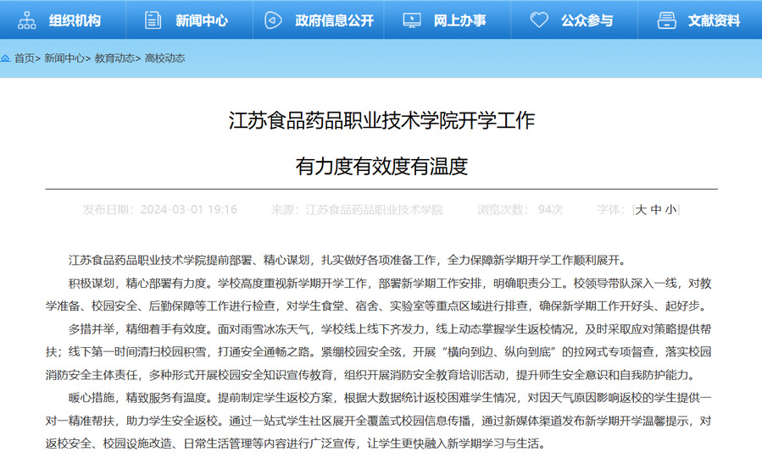Open the 公众参与 navigation item

click(x=587, y=20)
